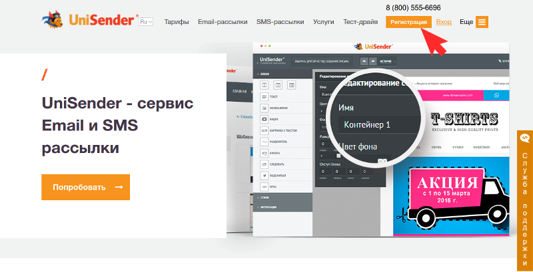Click the redo arrow in the editor preview
The height and width of the screenshot is (272, 533).
point(373,61)
